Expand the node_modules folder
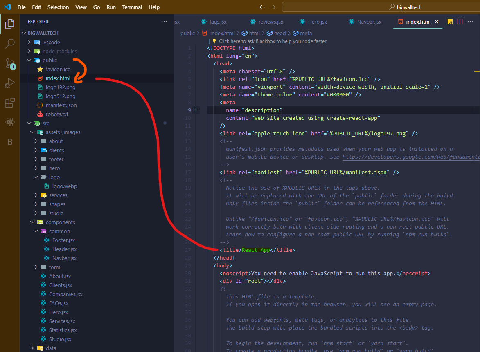This screenshot has height=352, width=480. click(59, 51)
